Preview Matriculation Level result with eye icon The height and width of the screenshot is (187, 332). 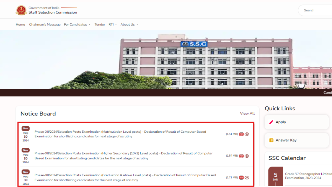pos(247,134)
